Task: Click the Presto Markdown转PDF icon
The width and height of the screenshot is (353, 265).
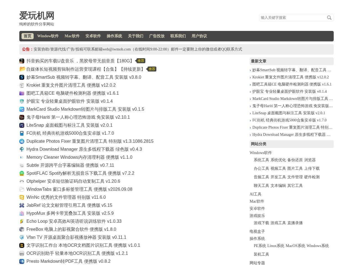Action: [x=22, y=261]
